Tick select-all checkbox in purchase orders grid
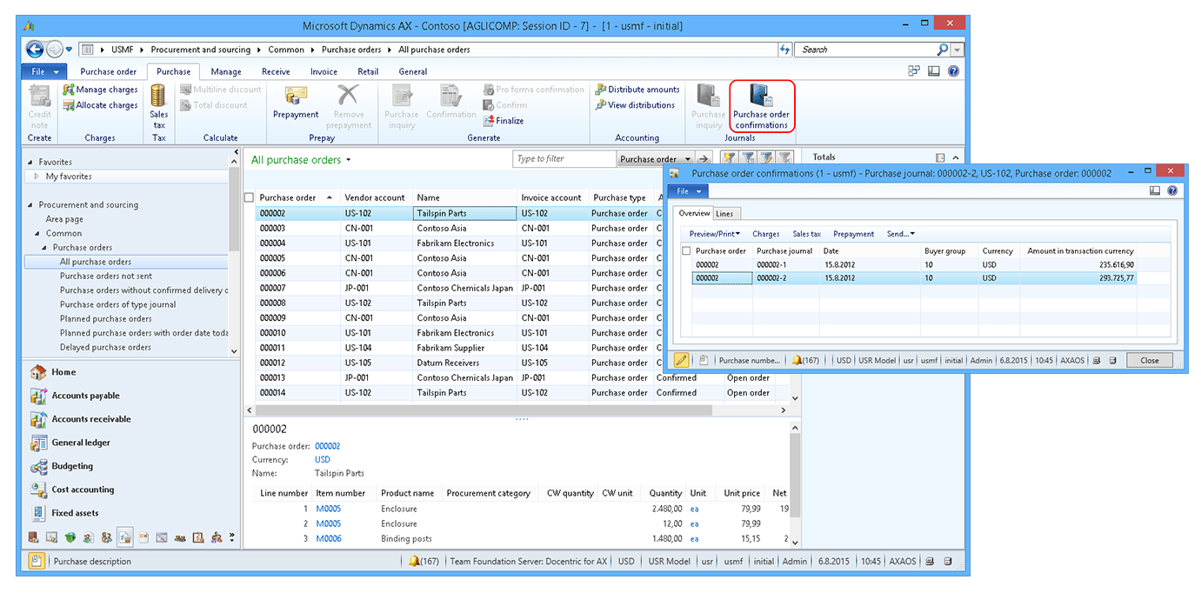This screenshot has width=1201, height=593. [250, 197]
